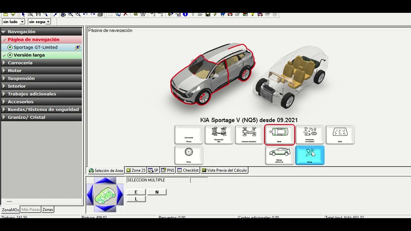
Task: Click the red X delete toolbar icon
Action: (x=126, y=14)
